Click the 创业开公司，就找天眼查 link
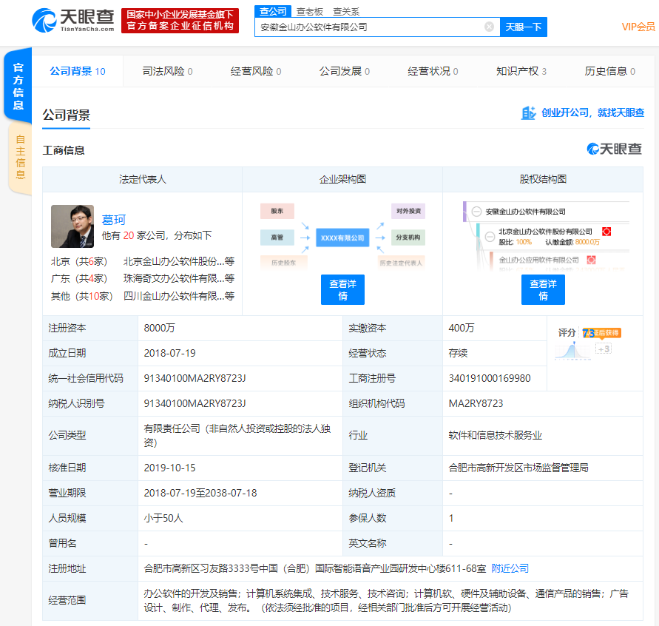The height and width of the screenshot is (626, 659). tap(592, 112)
